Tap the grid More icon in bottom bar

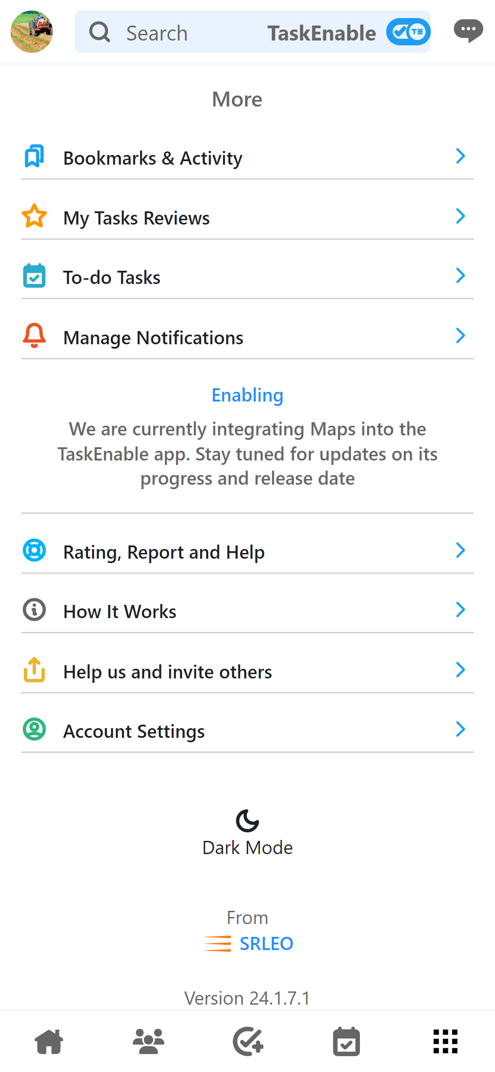445,1041
